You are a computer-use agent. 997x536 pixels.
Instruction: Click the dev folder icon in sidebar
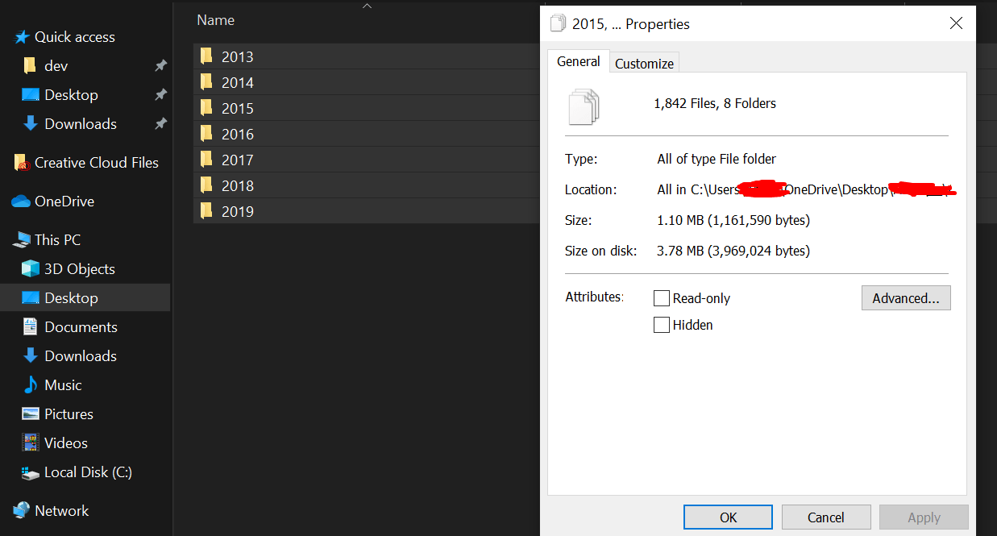pos(30,66)
